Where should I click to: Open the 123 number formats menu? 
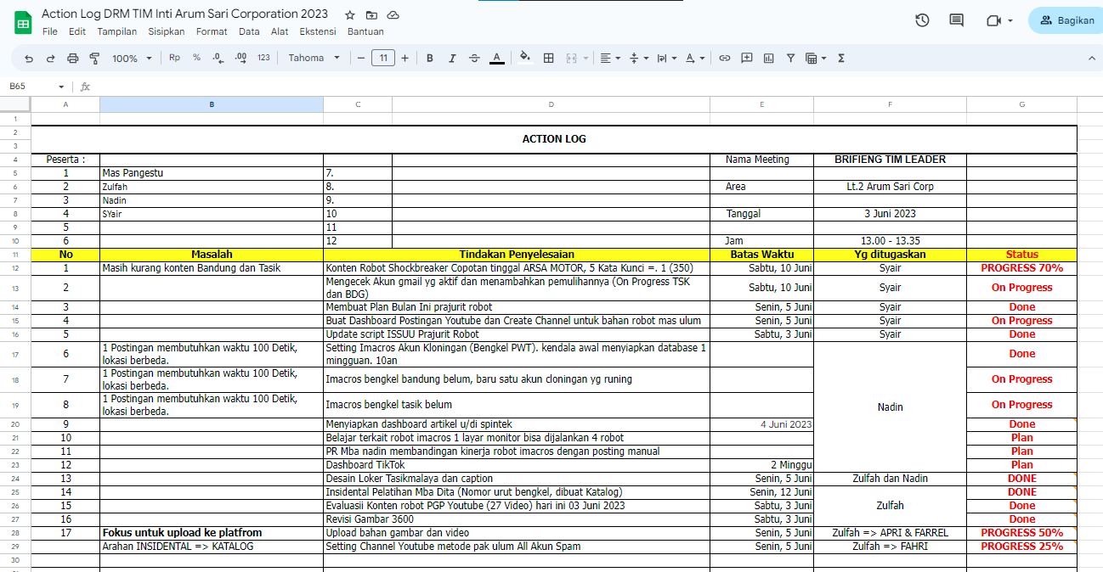pos(263,58)
